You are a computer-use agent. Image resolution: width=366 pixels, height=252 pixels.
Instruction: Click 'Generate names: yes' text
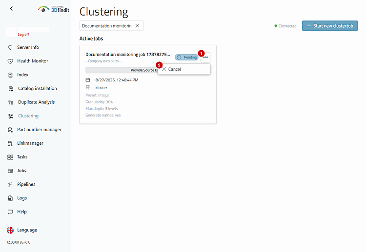103,115
